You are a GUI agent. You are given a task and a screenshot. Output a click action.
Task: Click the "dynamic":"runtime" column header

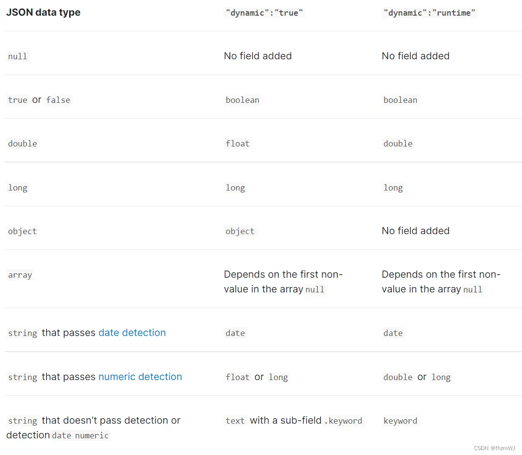pyautogui.click(x=429, y=13)
